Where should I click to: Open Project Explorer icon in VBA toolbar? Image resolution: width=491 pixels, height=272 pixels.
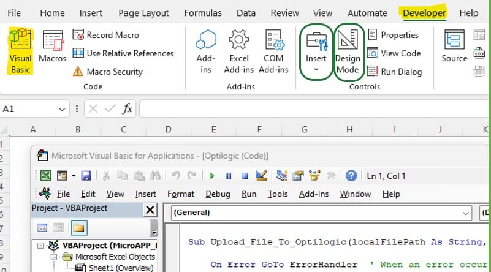[282, 176]
